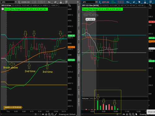The image size is (155, 116).
Task: Open Studies flask icon on SPY chart
Action: point(145,2)
